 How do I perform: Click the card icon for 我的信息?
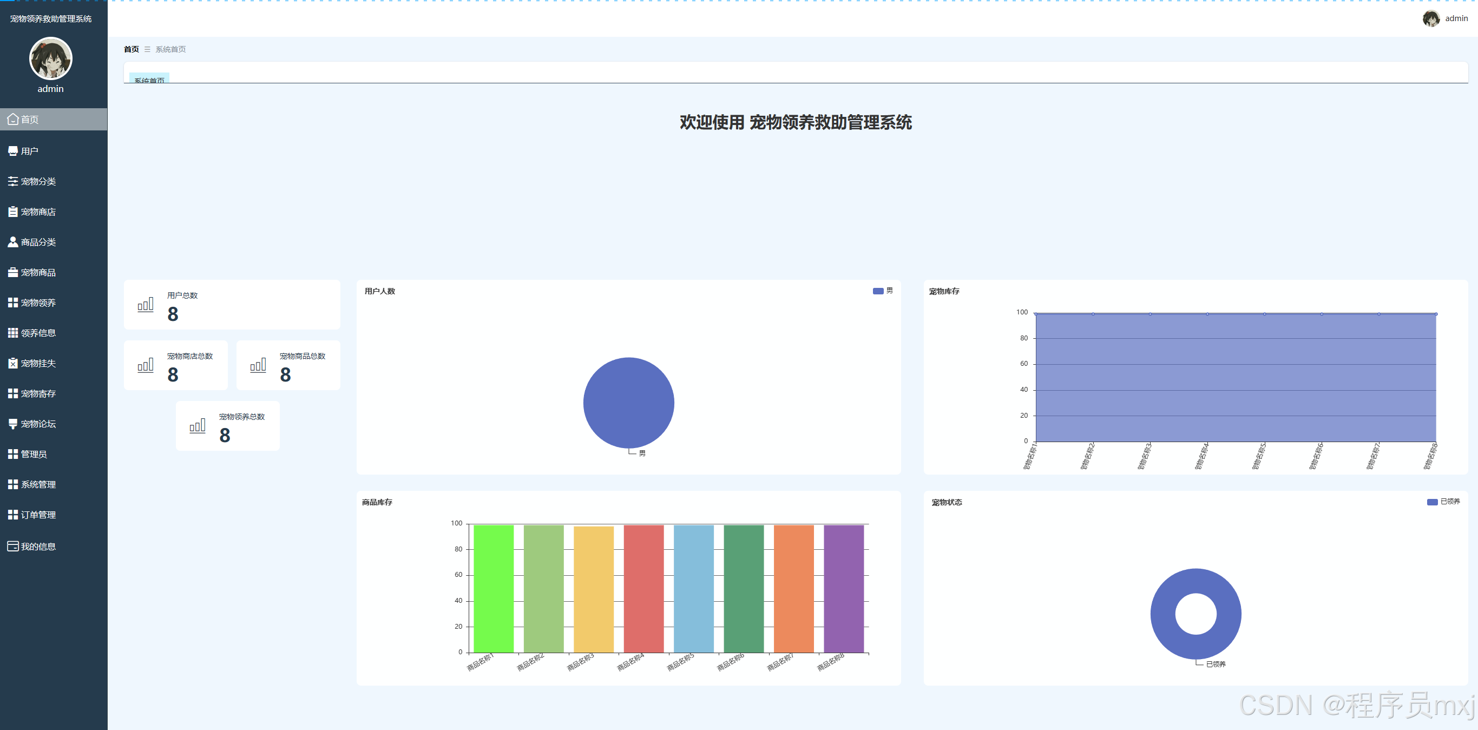(12, 547)
